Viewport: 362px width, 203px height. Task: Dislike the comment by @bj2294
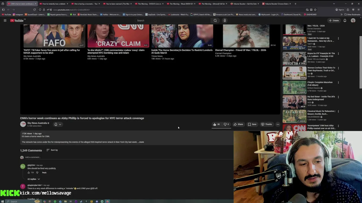[37, 173]
